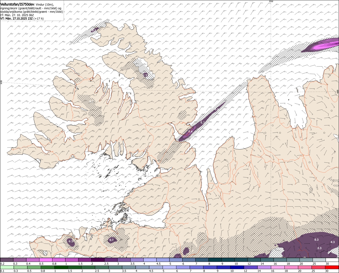Image resolution: width=339 pixels, height=273 pixels.
Task: Select the upper legend swatch labeled 2.5
Action: [x=111, y=260]
